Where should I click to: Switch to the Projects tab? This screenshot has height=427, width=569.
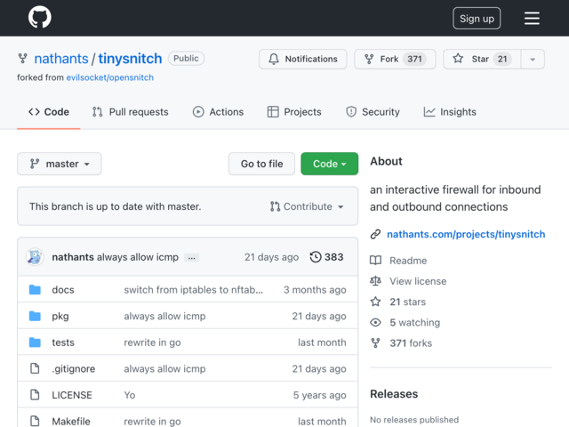pyautogui.click(x=294, y=112)
